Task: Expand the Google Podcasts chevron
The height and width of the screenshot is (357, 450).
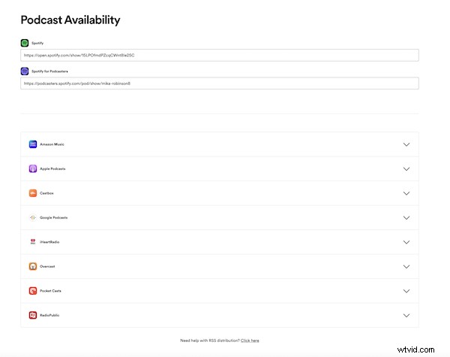Action: click(x=406, y=217)
